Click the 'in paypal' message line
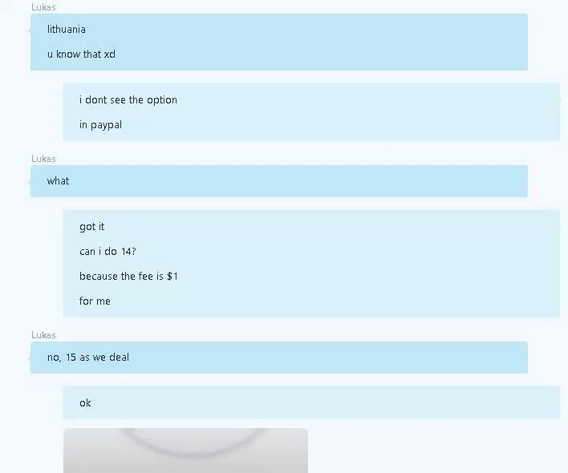 100,124
